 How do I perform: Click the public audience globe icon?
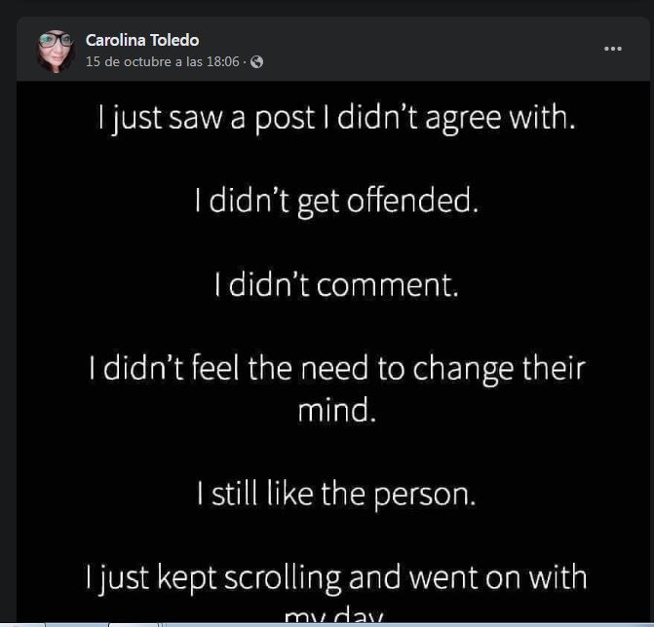click(256, 62)
